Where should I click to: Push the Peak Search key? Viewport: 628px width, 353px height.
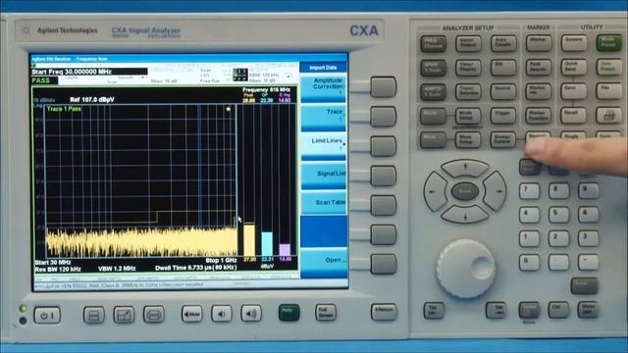[x=539, y=68]
